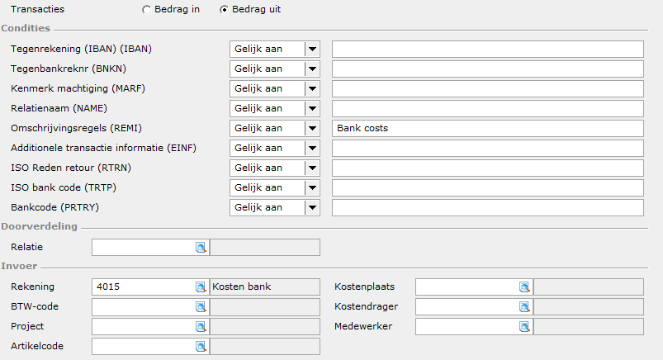Viewport: 663px width, 360px height.
Task: Focus the Kostenplaats code input field
Action: pyautogui.click(x=467, y=287)
